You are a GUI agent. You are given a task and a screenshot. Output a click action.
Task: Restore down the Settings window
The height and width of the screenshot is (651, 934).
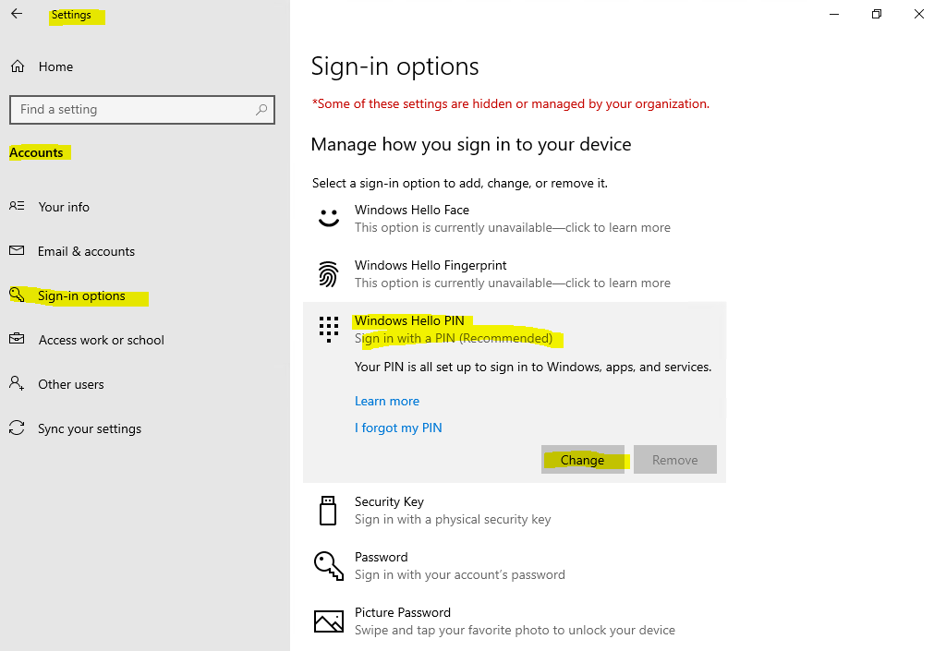click(x=876, y=14)
